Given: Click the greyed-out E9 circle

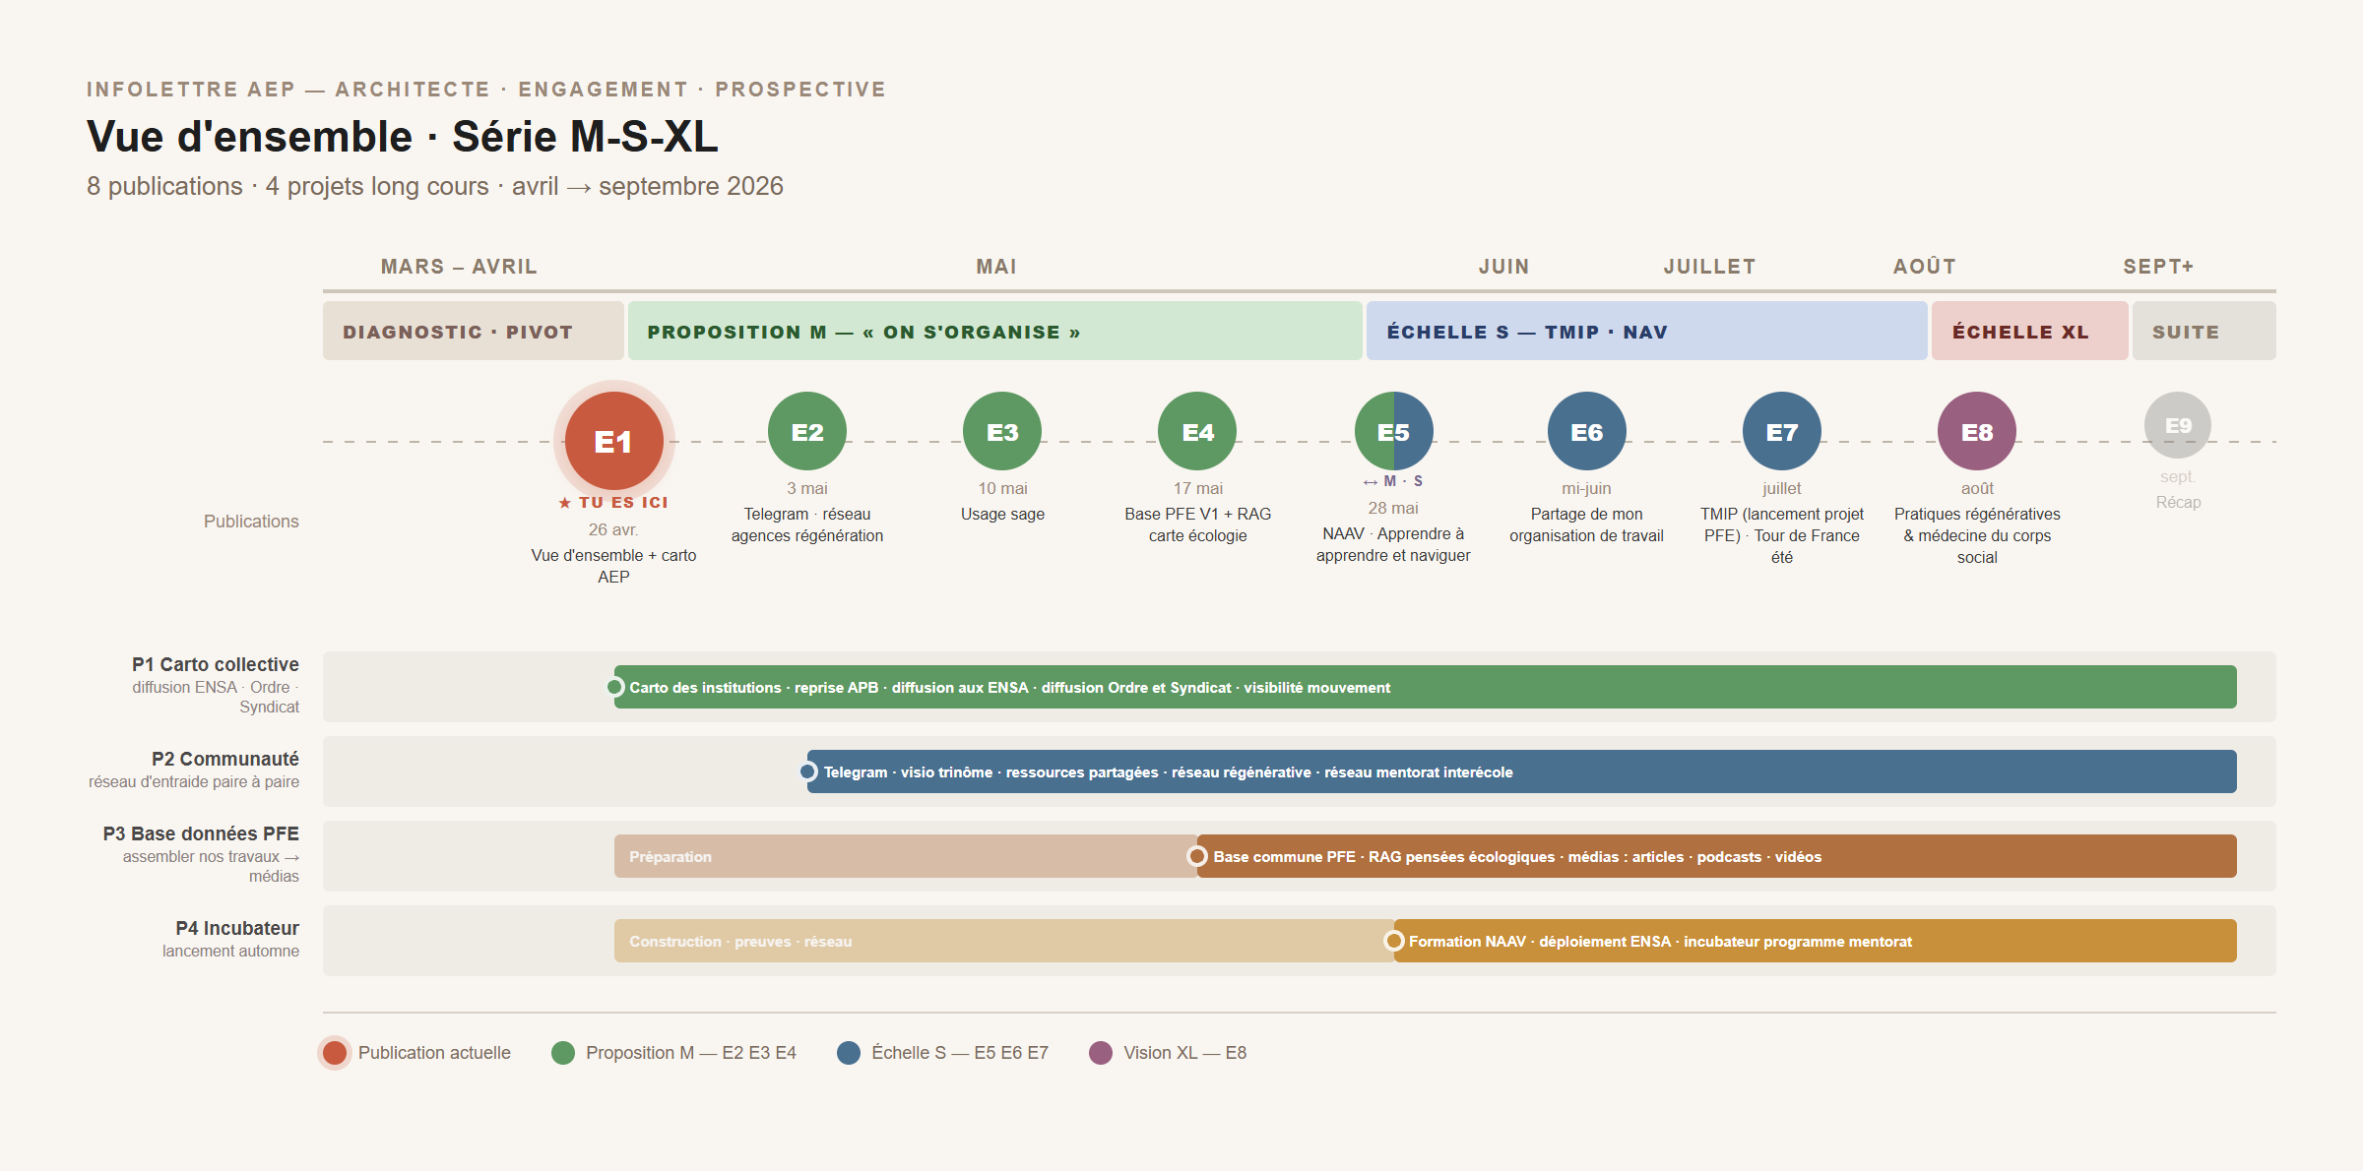Looking at the screenshot, I should [2178, 425].
